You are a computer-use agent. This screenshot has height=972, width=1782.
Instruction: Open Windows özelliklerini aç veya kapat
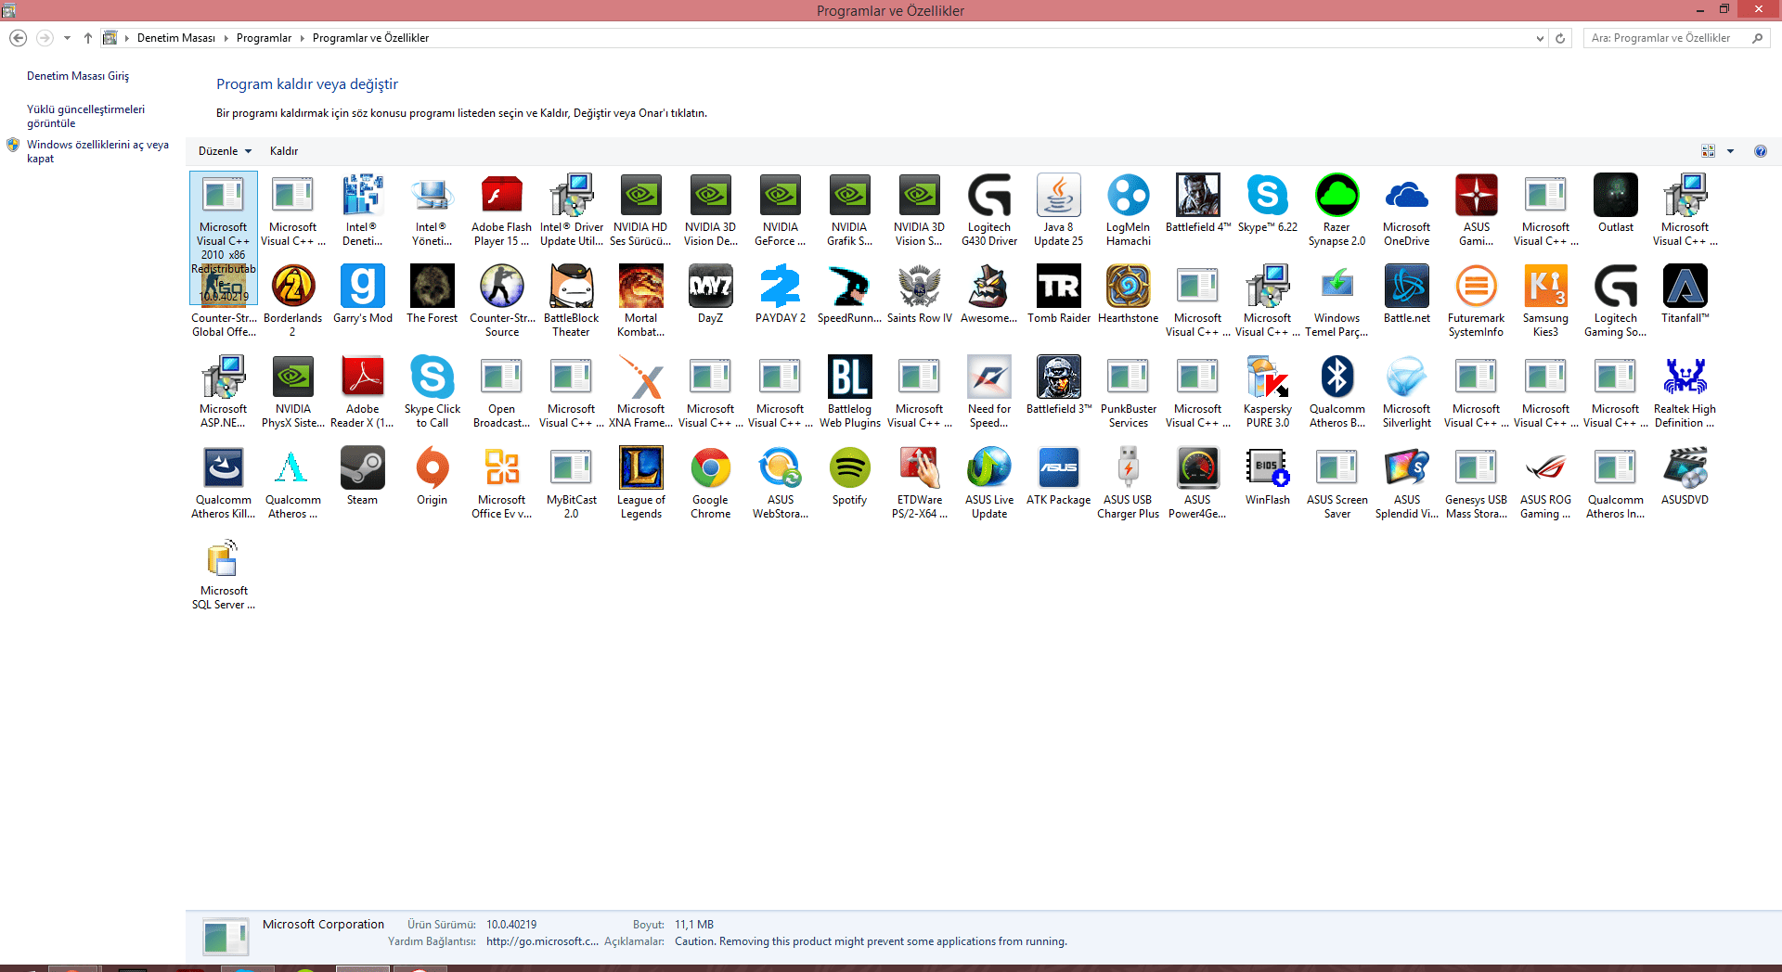98,151
